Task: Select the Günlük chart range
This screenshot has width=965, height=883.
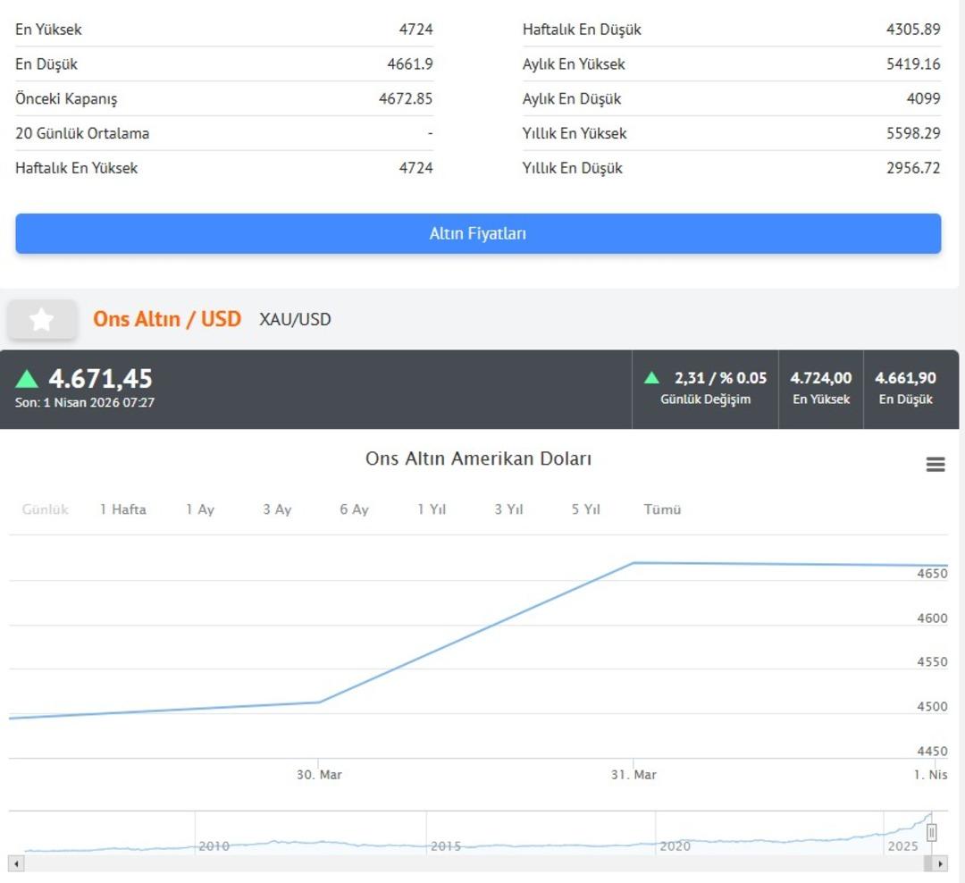Action: pos(46,509)
